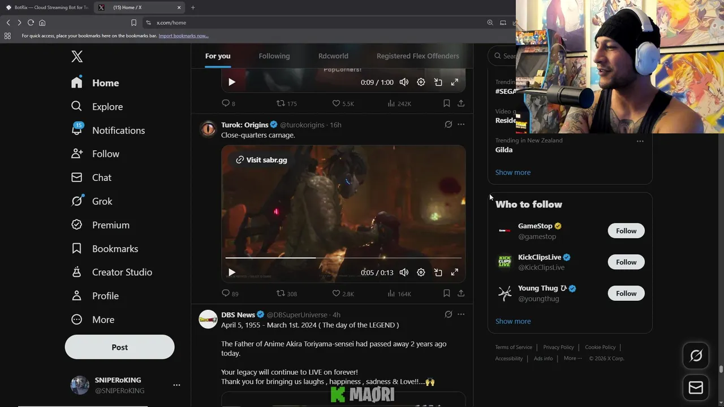Screen dimensions: 724x407
Task: Reply to the Turok post (89)
Action: (x=230, y=293)
